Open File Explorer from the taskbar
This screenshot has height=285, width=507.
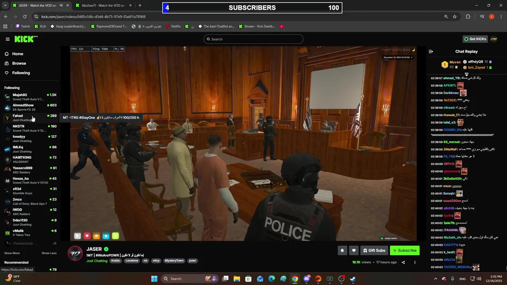coord(237,279)
